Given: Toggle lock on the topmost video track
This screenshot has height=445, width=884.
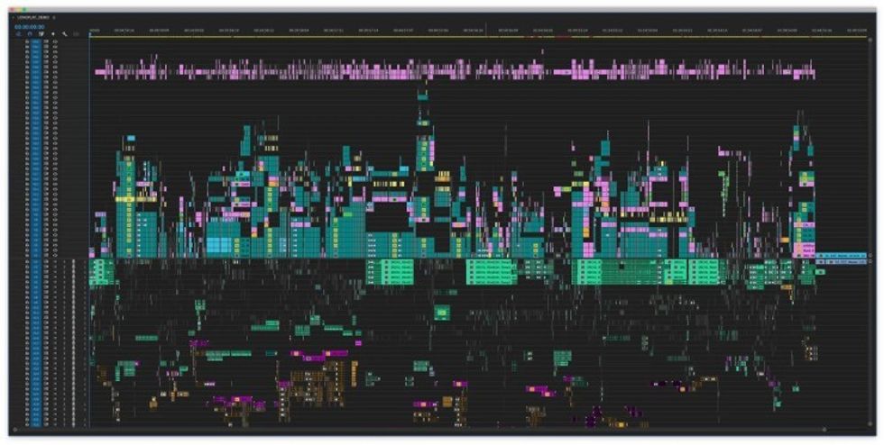Looking at the screenshot, I should click(x=27, y=41).
